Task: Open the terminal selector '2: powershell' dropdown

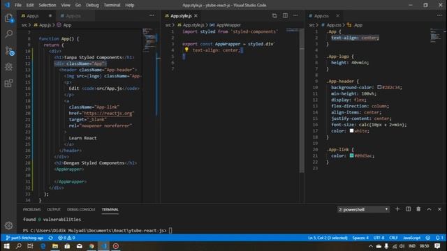Action: 363,209
